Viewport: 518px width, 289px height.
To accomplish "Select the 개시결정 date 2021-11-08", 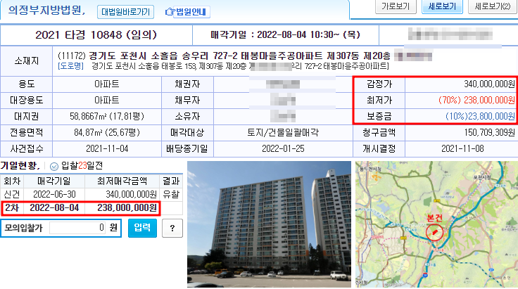I will (462, 149).
